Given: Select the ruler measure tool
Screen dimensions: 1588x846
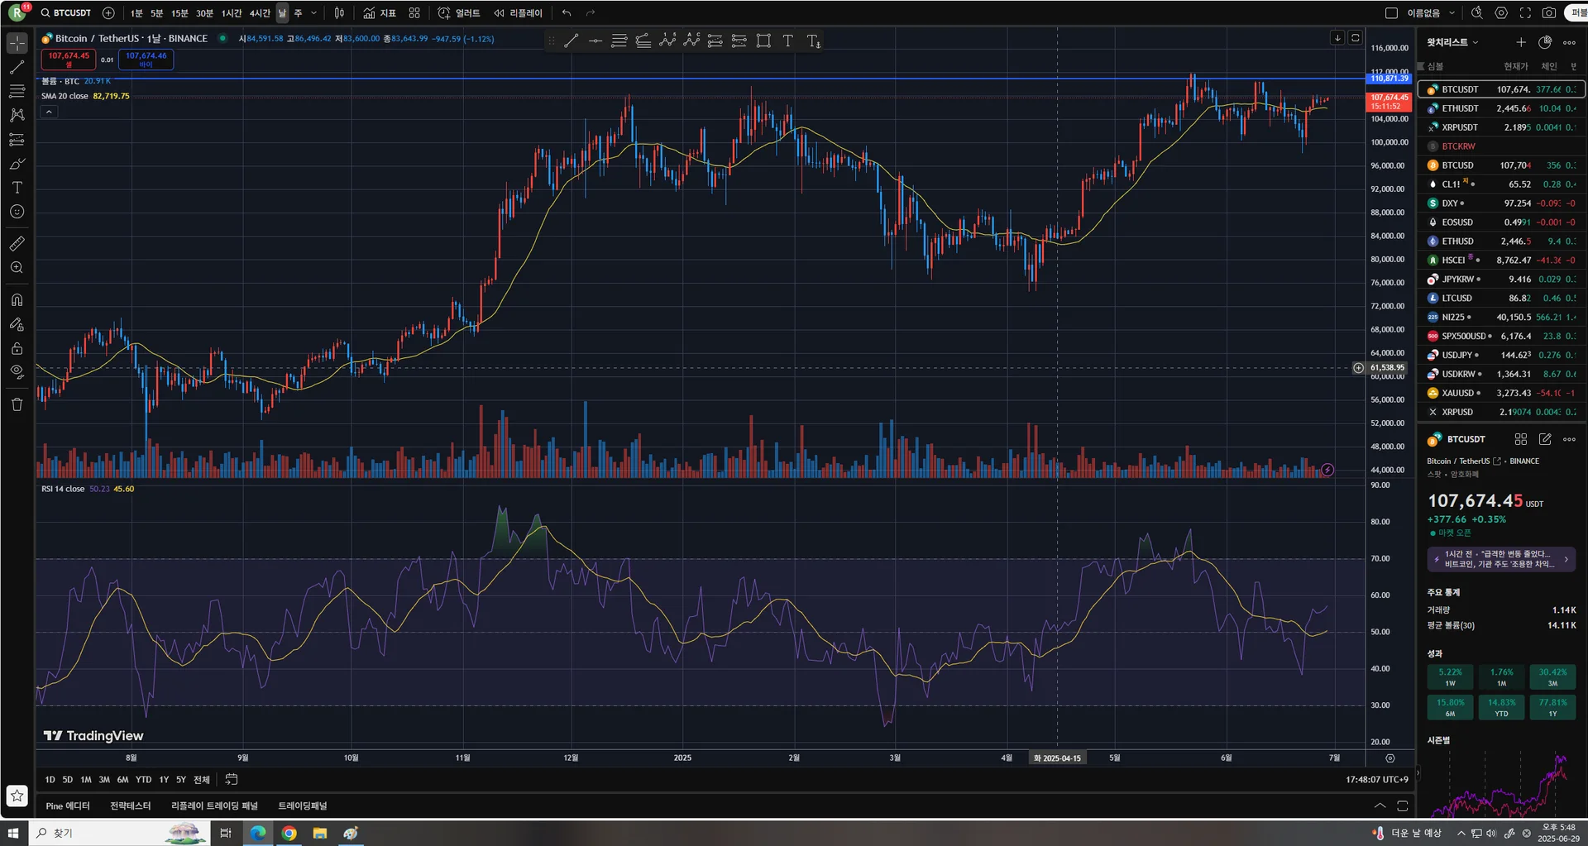Looking at the screenshot, I should coord(17,244).
